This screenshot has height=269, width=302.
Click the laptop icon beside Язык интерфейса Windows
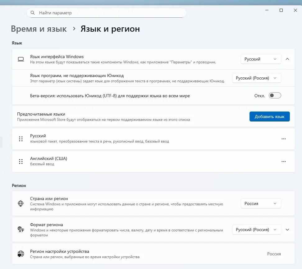tap(21, 59)
